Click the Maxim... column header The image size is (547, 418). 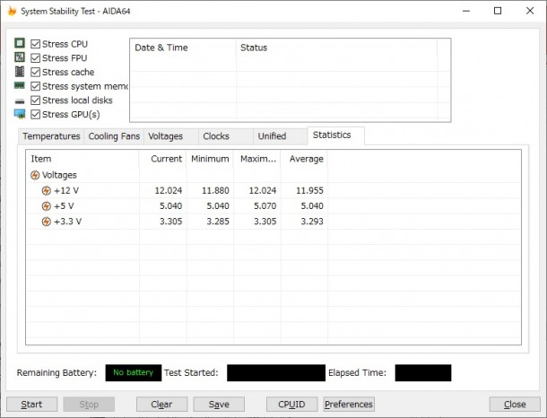point(257,159)
